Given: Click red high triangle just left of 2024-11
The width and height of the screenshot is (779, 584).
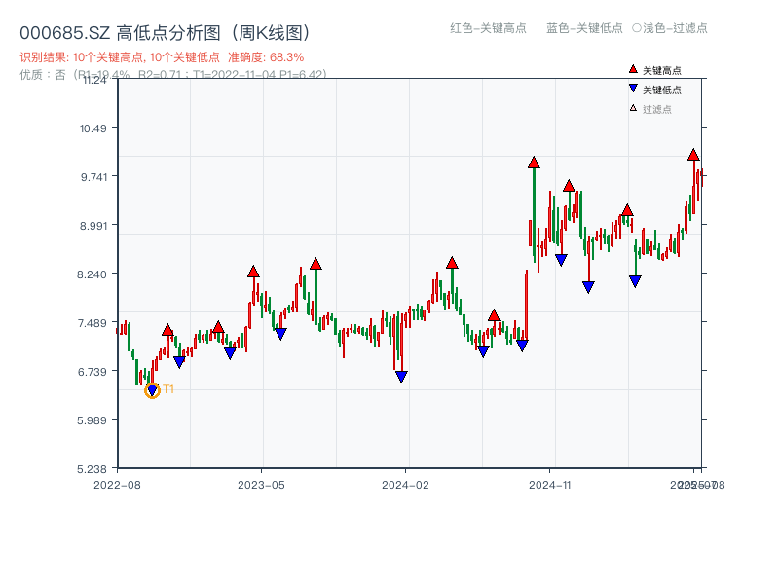Looking at the screenshot, I should pyautogui.click(x=534, y=163).
